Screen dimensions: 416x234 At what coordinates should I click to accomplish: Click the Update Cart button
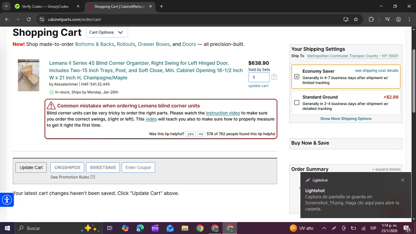[31, 167]
